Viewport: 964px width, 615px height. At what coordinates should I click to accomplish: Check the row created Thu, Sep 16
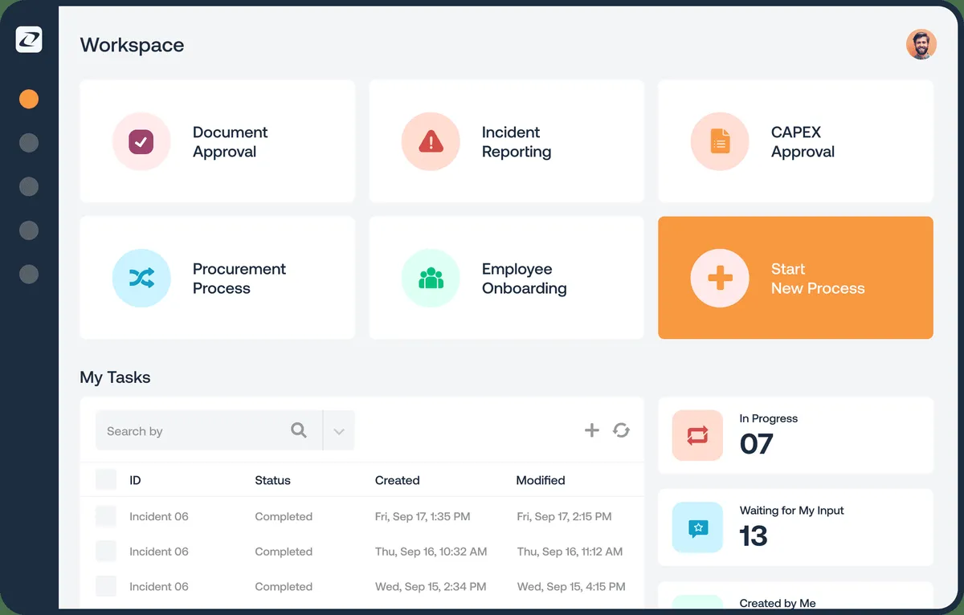(x=106, y=552)
